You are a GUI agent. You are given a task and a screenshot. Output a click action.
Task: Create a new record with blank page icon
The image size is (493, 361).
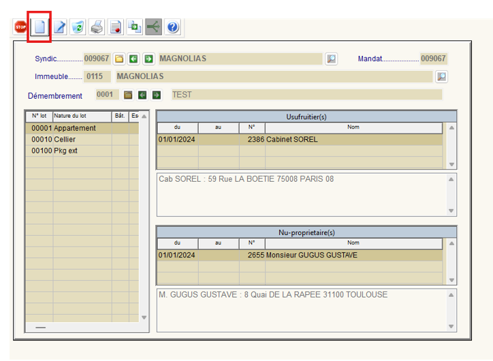[39, 27]
